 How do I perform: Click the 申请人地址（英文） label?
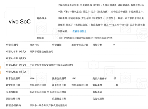click(16, 72)
